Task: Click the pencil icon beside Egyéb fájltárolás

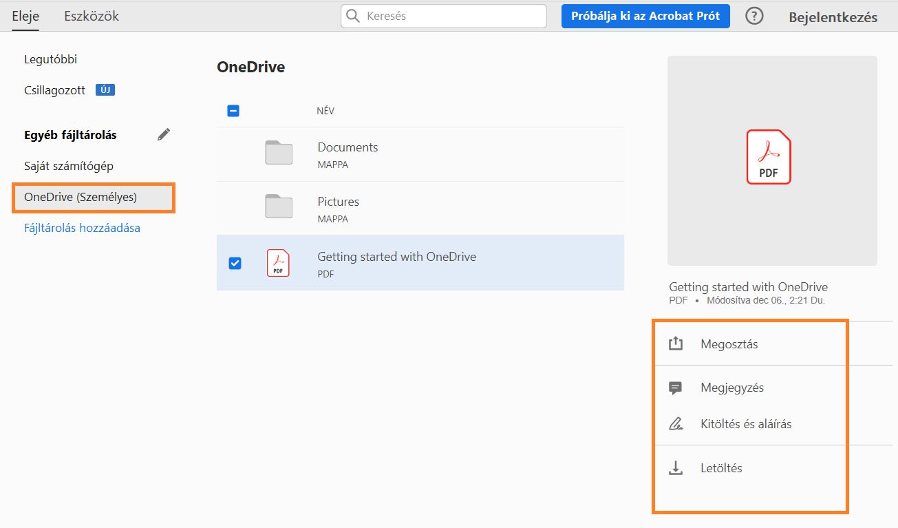Action: click(163, 134)
